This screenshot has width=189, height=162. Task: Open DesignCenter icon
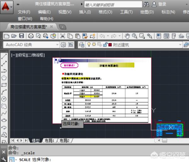166,36
